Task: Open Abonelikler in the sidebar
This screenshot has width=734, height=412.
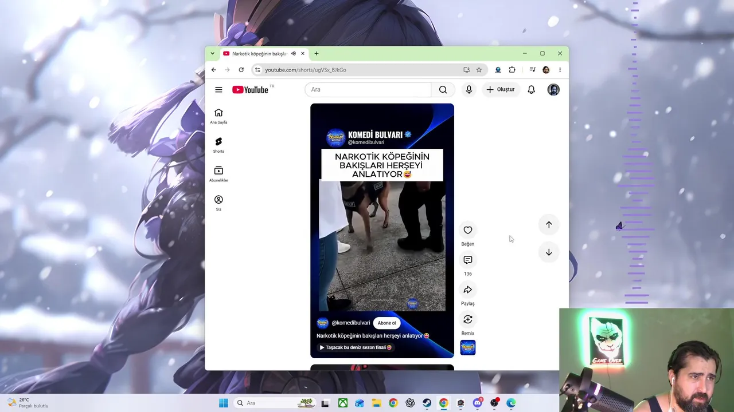Action: coord(218,175)
